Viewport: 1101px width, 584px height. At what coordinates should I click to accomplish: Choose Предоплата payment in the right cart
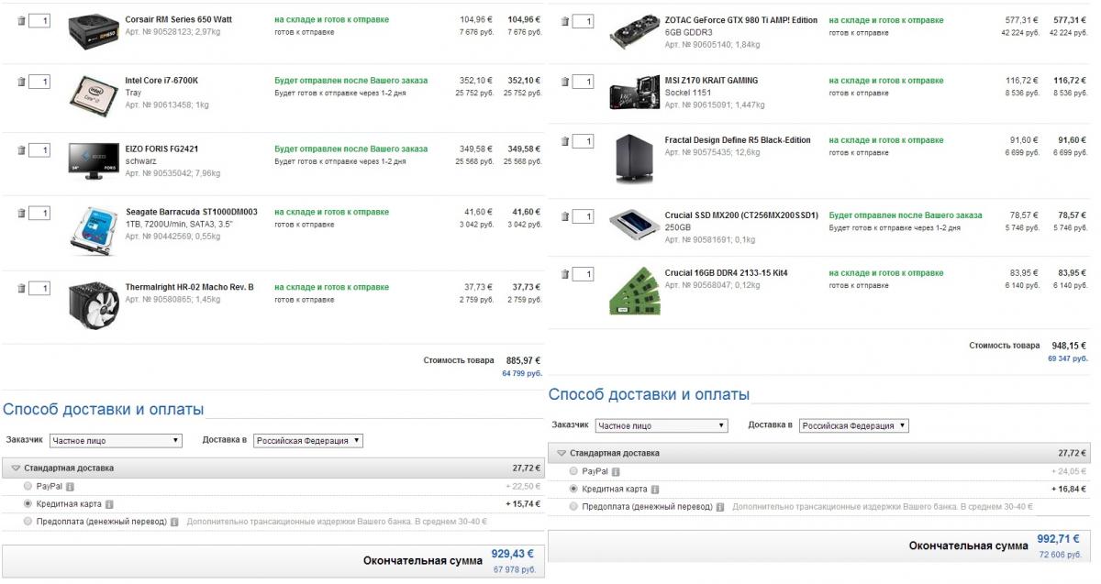[x=573, y=506]
